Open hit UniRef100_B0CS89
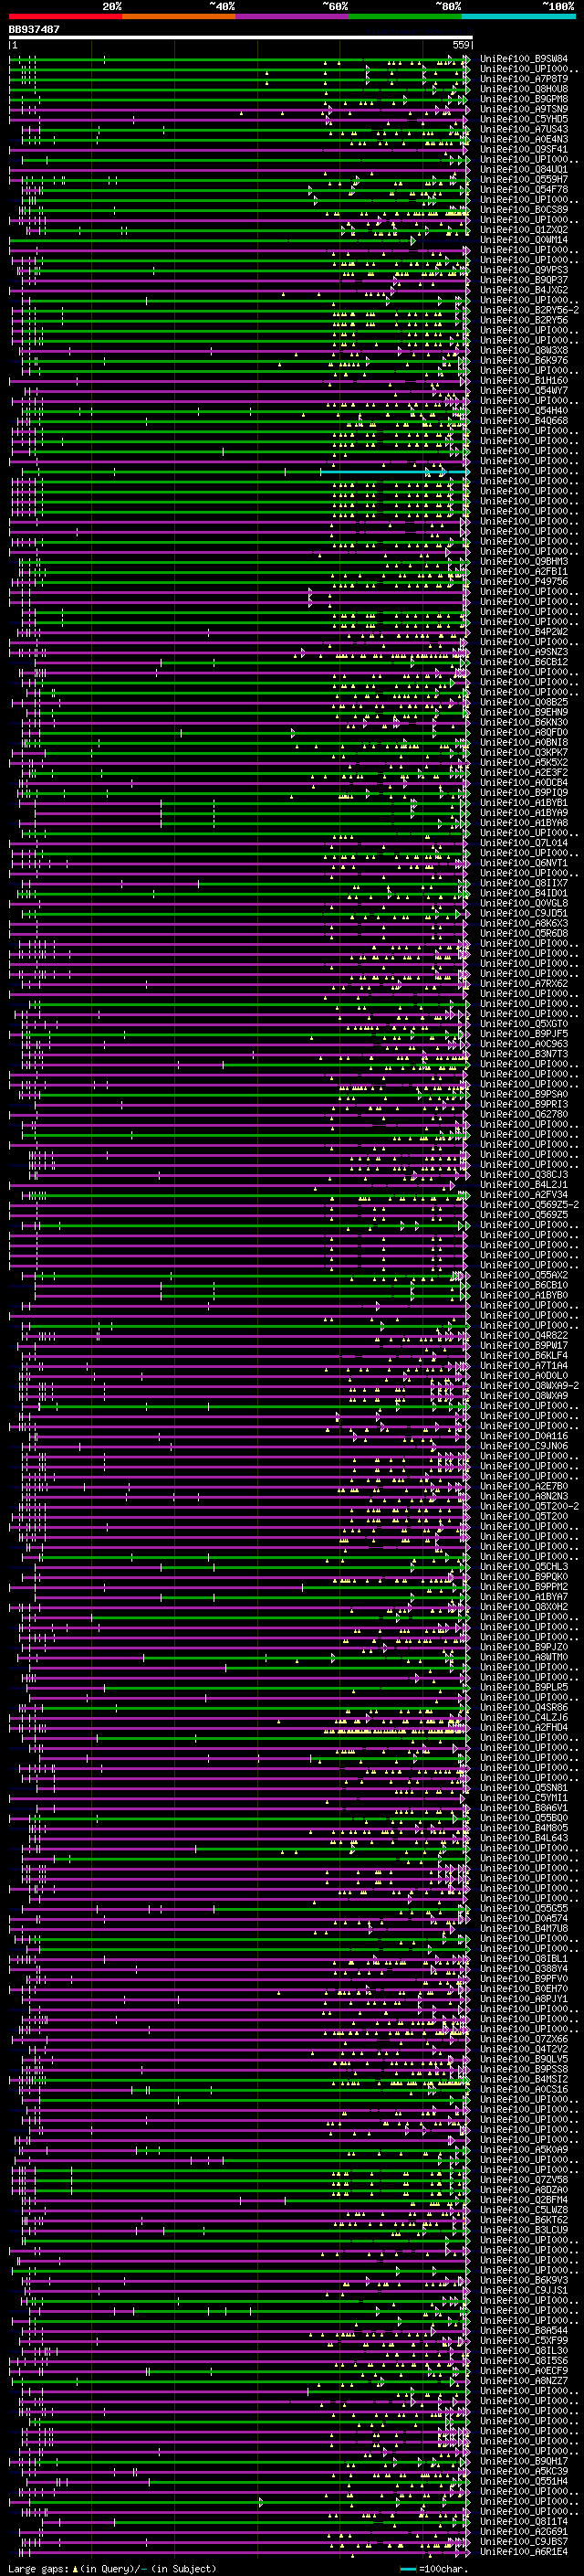 click(x=524, y=210)
